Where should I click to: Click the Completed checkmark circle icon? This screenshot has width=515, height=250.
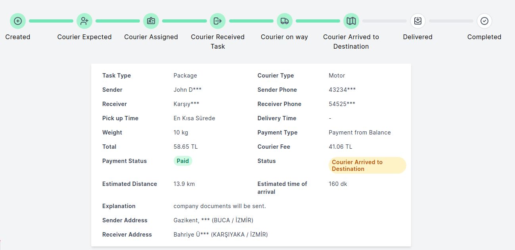(484, 21)
